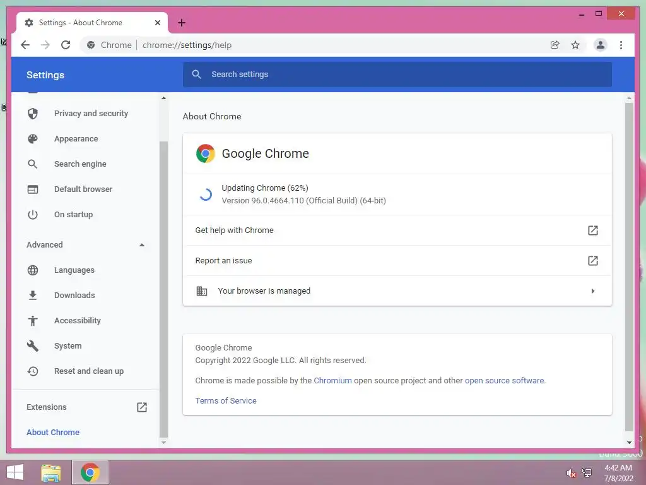
Task: Open Get help with Chrome
Action: [397, 230]
